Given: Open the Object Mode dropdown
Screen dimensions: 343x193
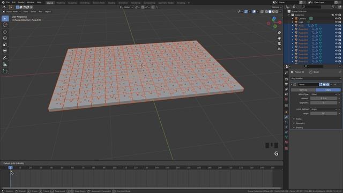Looking at the screenshot, I should pos(12,12).
